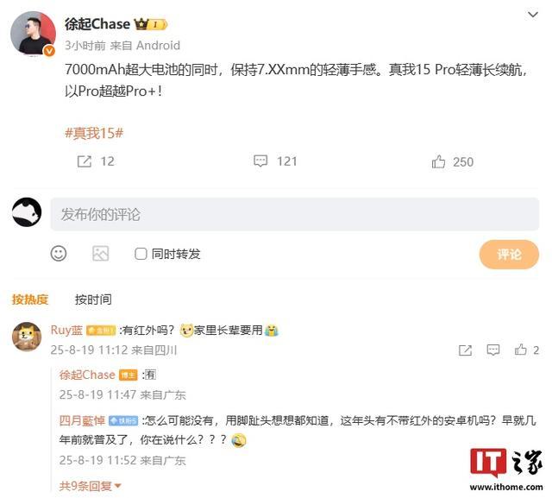Click into the 发布你的评论 input box

(x=295, y=214)
